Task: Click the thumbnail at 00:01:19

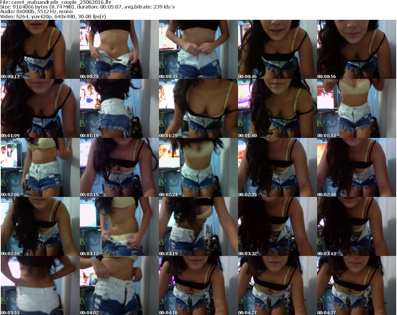Action: [x=119, y=108]
